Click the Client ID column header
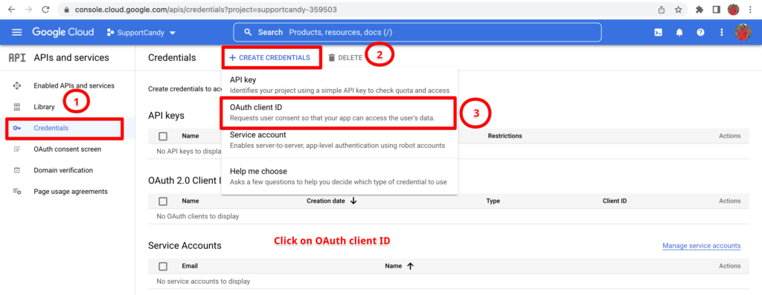The width and height of the screenshot is (762, 295). pos(615,201)
